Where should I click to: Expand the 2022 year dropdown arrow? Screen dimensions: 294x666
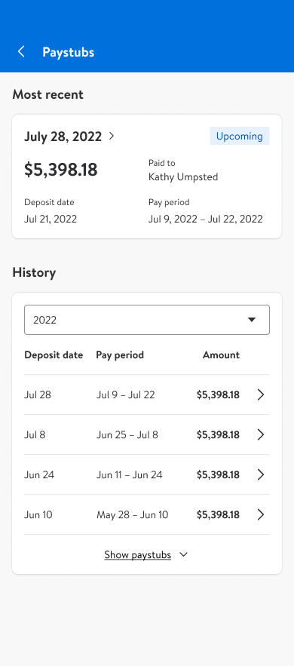click(252, 320)
